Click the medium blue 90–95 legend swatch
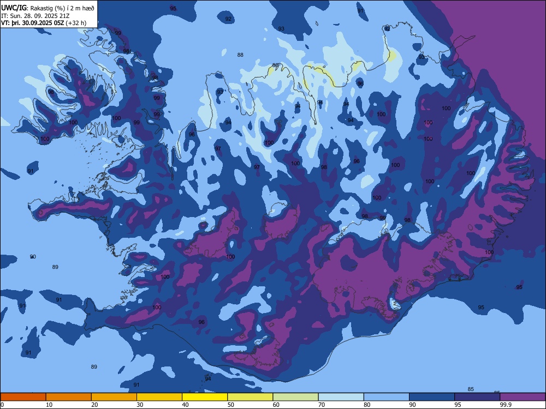546x409 pixels. (x=432, y=397)
